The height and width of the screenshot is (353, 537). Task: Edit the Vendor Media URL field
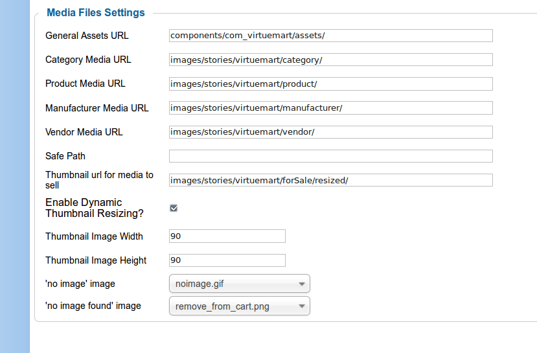click(331, 132)
